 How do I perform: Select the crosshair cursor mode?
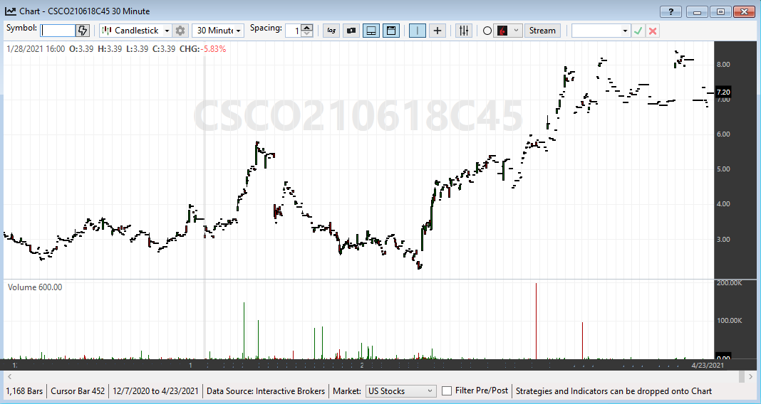point(438,31)
